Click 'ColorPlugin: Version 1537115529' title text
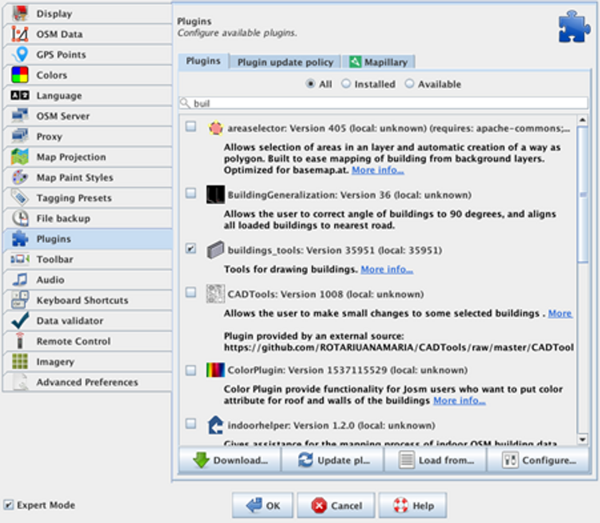Viewport: 600px width, 523px height. click(347, 370)
